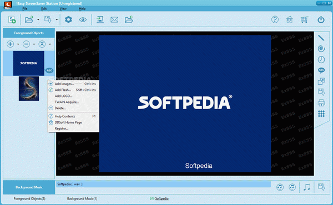333x205 pixels.
Task: Click the spiral effect icon in sidebar
Action: pyautogui.click(x=321, y=49)
